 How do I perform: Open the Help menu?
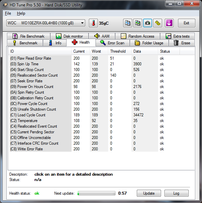pyautogui.click(x=21, y=13)
